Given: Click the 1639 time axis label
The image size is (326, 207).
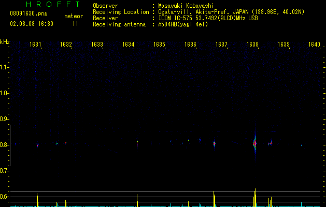Looking at the screenshot, I should pos(284,45).
